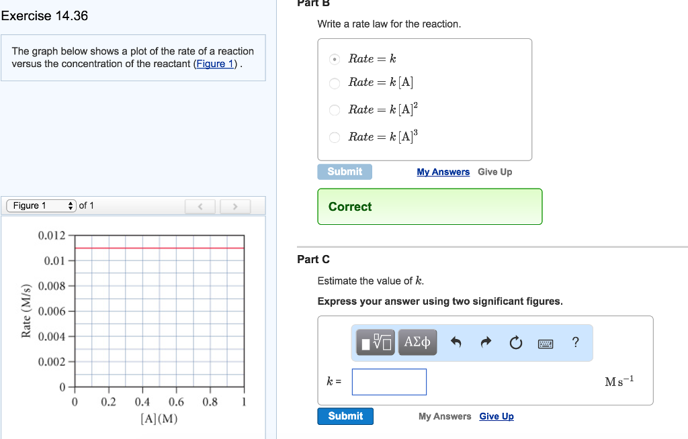Select the Rate = k[A] option
The image size is (688, 439).
pos(335,83)
